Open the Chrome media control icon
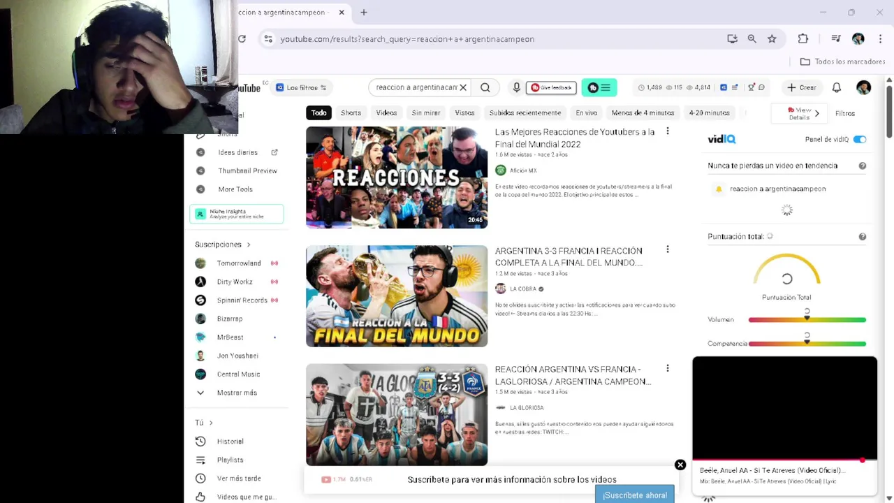Screen dimensions: 894x503 [x=836, y=39]
